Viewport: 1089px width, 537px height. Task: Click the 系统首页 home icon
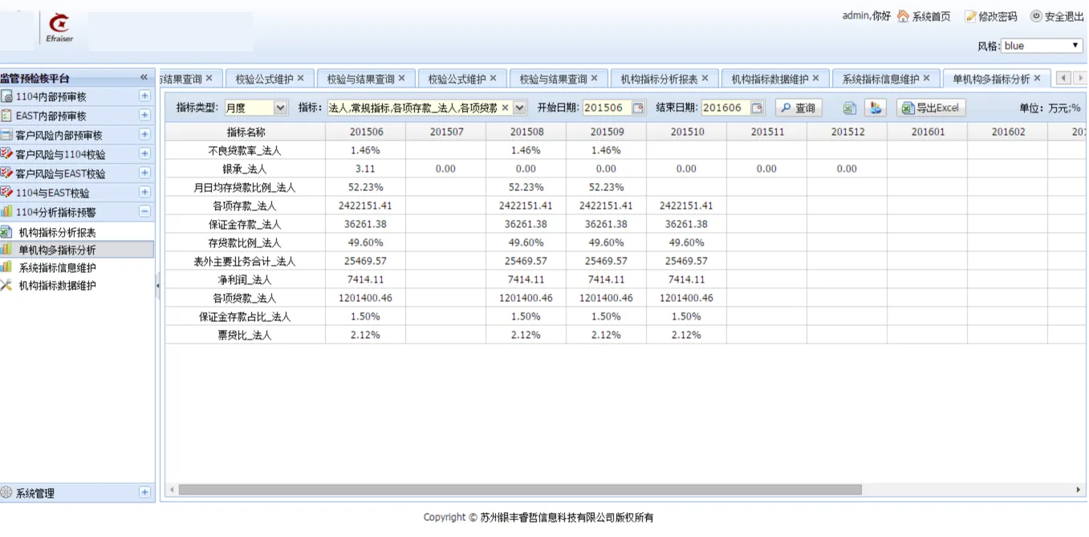(x=903, y=16)
